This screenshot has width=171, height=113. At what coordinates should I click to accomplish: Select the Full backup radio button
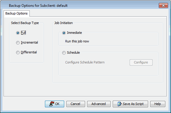pos(18,33)
